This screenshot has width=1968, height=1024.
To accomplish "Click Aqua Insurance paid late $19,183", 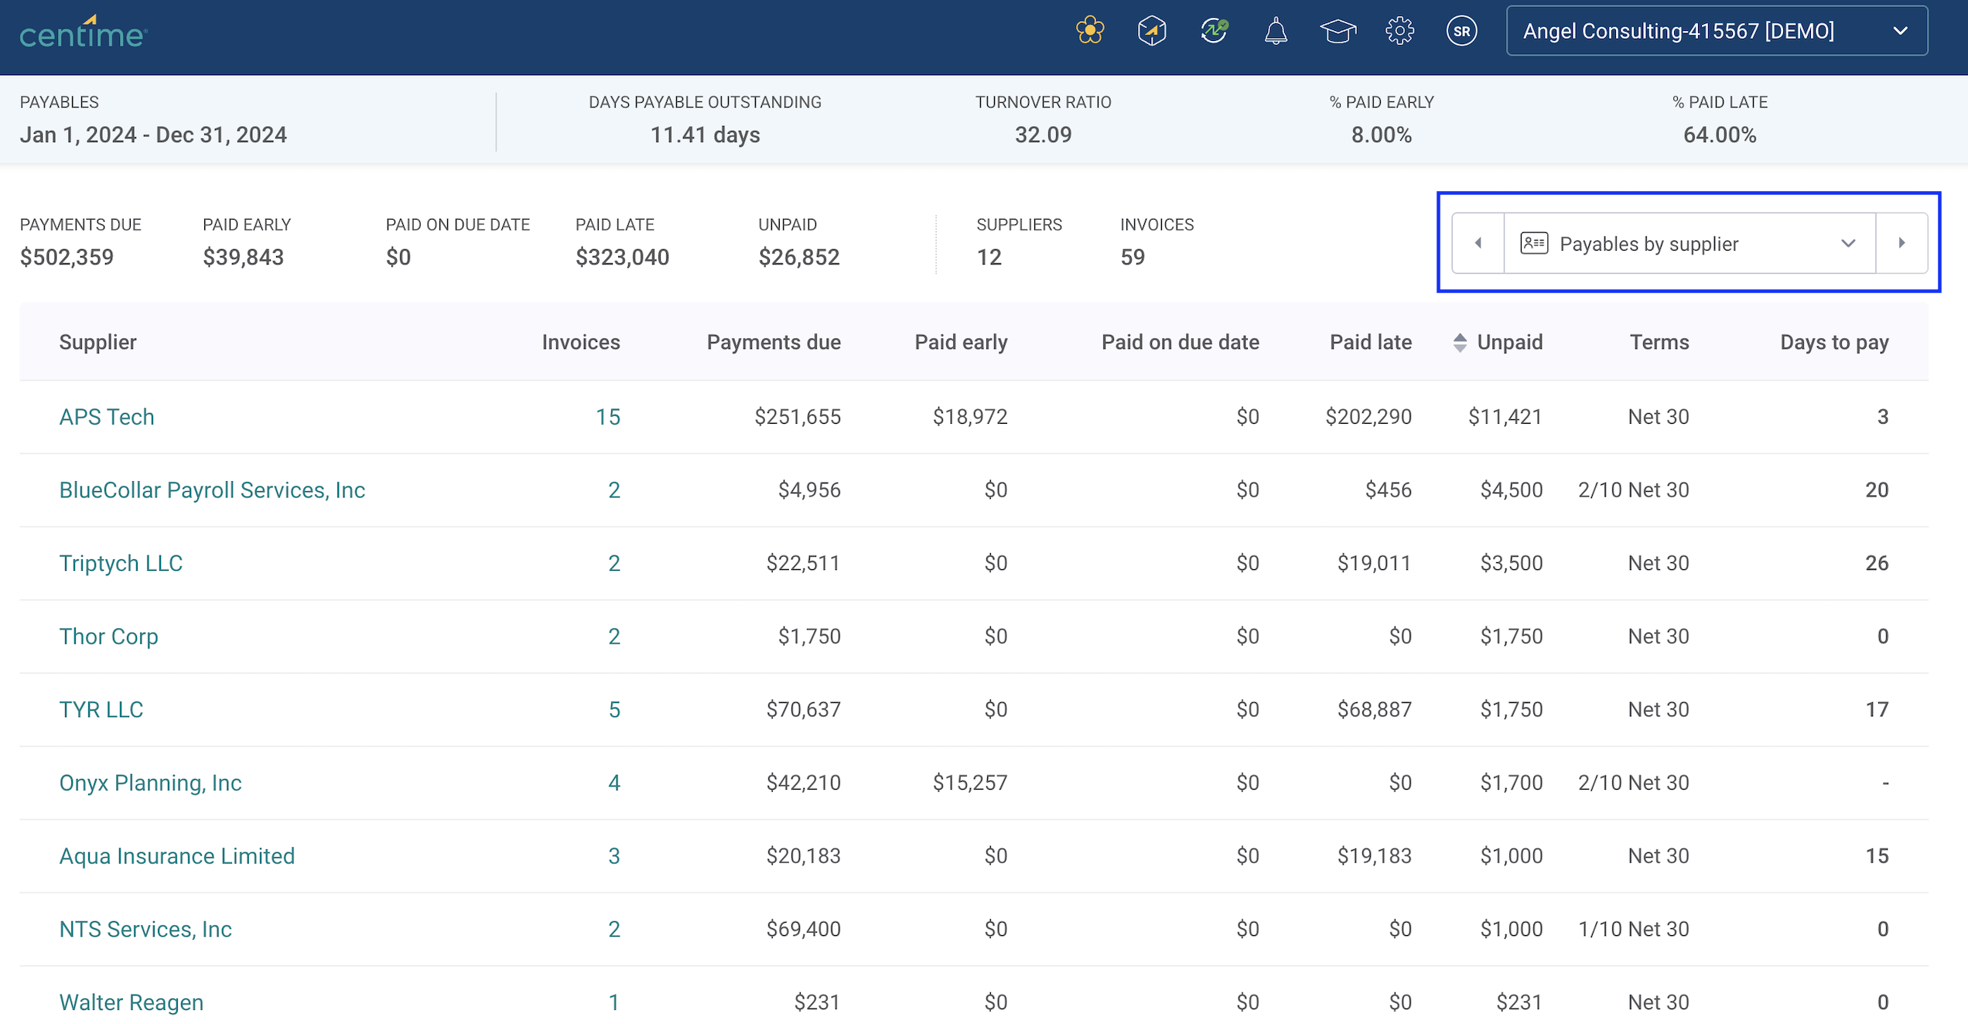I will [x=1374, y=855].
